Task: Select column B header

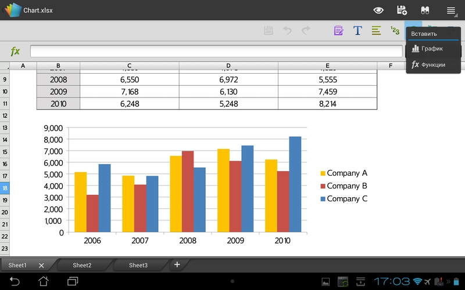Action: pyautogui.click(x=58, y=66)
